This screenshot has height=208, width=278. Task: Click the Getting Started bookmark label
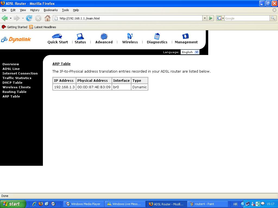17,27
